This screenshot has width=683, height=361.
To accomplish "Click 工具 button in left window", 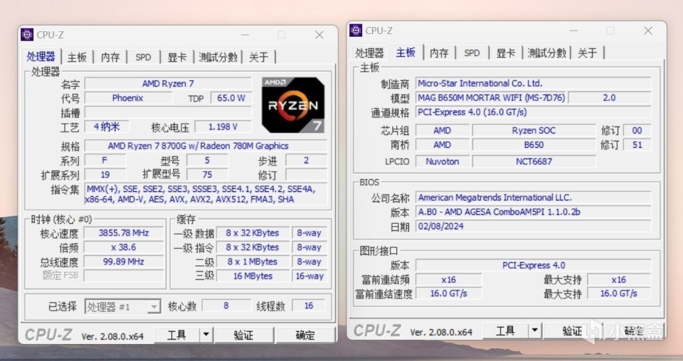I will [177, 335].
